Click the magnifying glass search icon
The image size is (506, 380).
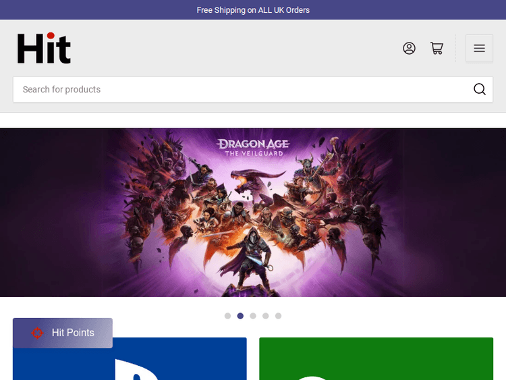click(479, 89)
